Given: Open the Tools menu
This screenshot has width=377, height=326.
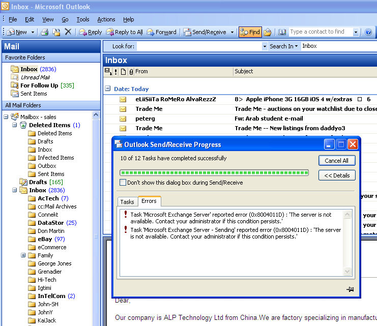Looking at the screenshot, I should (83, 19).
